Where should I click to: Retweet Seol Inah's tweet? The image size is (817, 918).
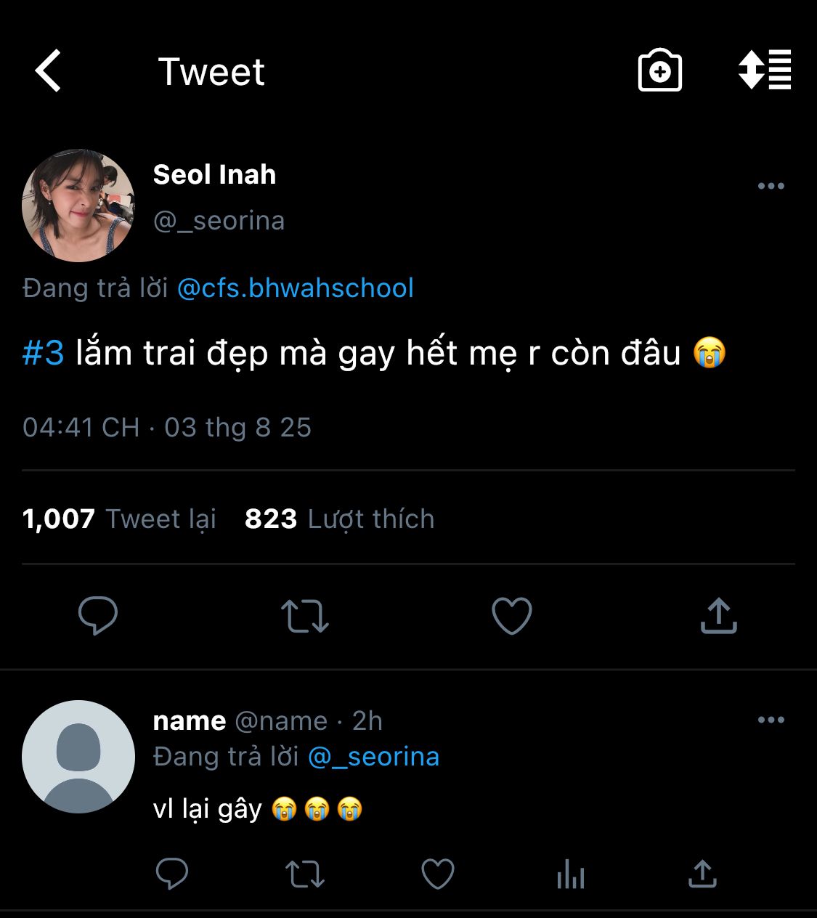pos(305,616)
